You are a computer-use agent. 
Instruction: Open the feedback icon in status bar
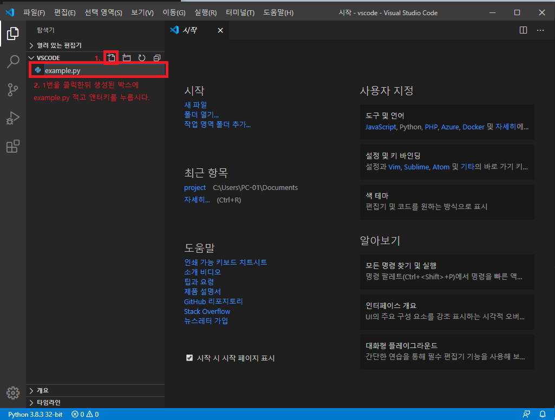click(x=526, y=414)
